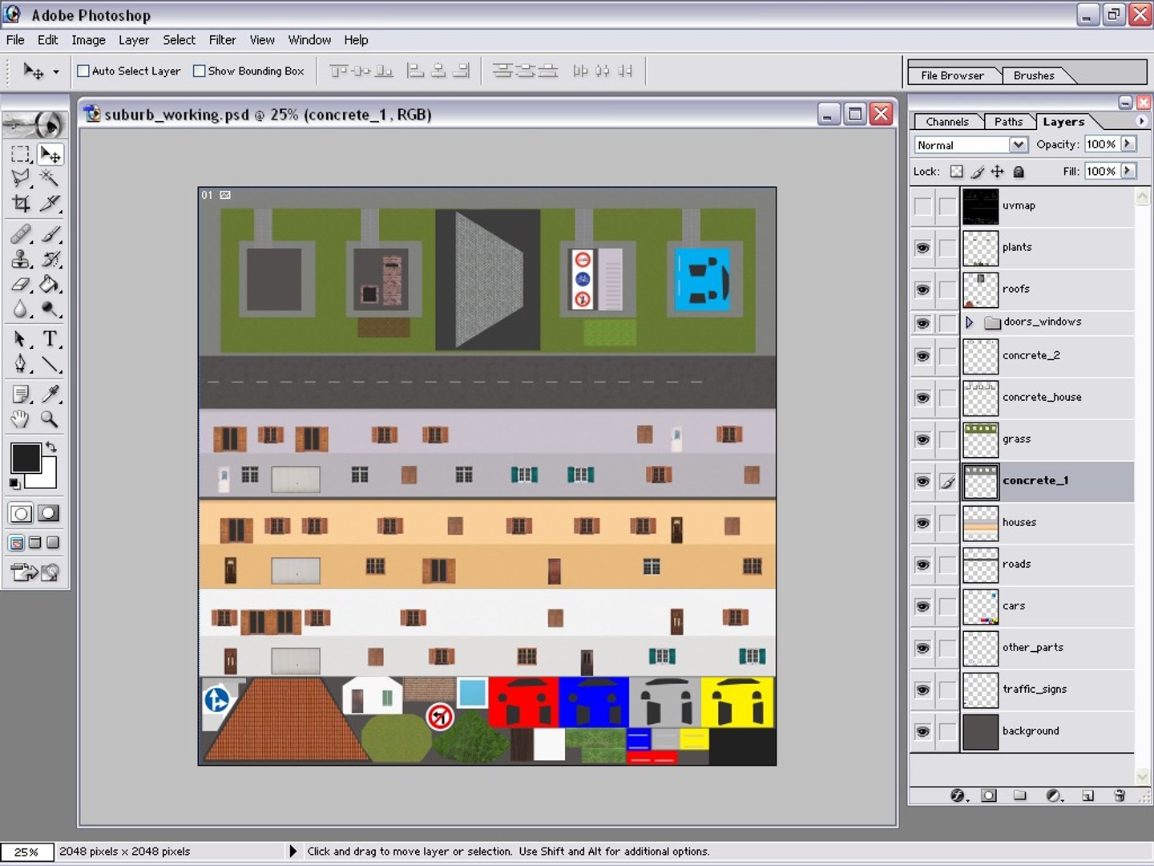The width and height of the screenshot is (1154, 866).
Task: Hide the plants layer
Action: click(x=922, y=248)
